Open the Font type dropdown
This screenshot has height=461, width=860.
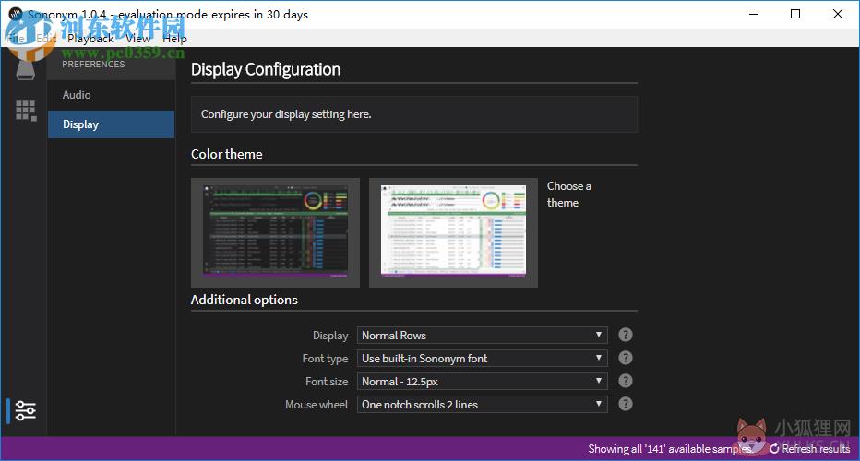coord(482,358)
